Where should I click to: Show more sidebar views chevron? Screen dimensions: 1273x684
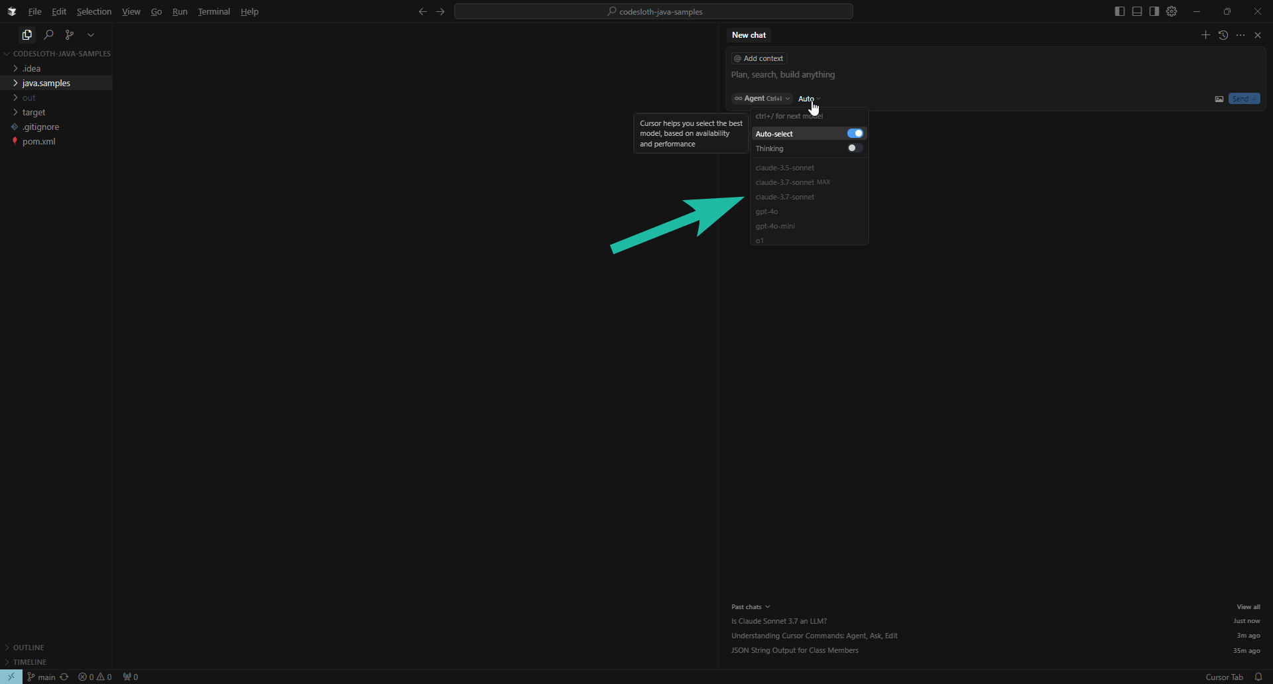coord(91,34)
